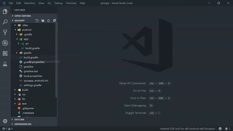Image resolution: width=233 pixels, height=131 pixels.
Task: Click the explorer vertical scrollbar
Action: [x=56, y=60]
